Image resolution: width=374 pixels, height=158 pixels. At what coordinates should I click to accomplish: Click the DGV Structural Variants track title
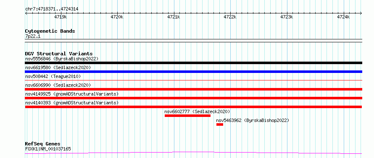coord(59,54)
